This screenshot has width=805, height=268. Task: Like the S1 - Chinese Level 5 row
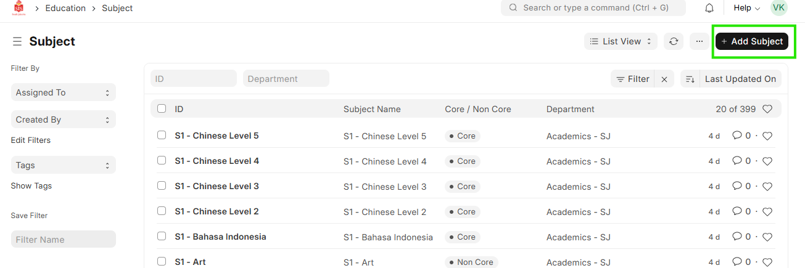(767, 136)
